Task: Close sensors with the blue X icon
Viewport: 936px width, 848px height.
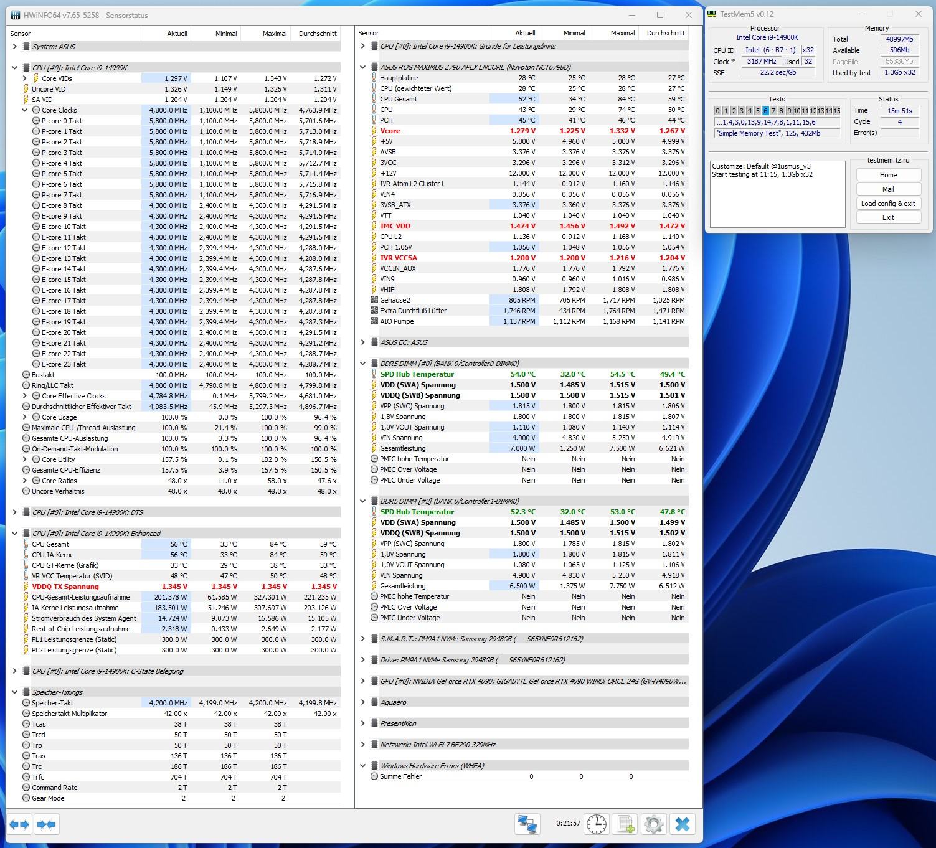Action: tap(683, 824)
